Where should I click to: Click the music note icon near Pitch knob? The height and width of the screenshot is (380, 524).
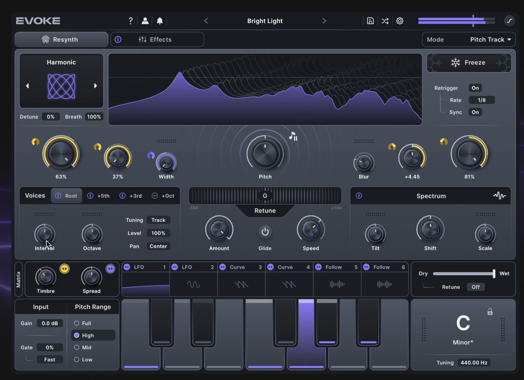293,136
